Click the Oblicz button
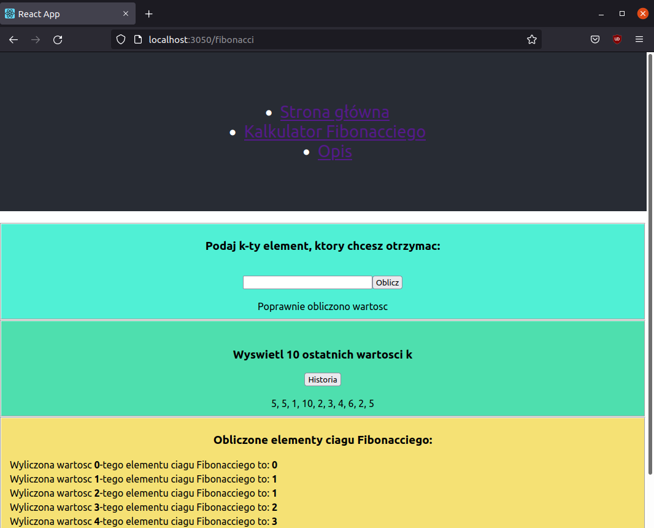The width and height of the screenshot is (654, 528). pos(387,282)
